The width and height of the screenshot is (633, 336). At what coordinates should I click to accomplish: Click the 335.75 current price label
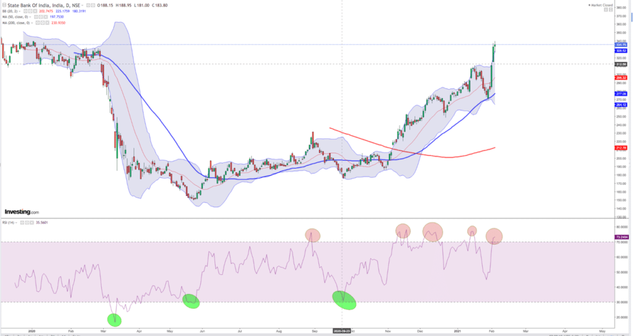click(x=621, y=44)
